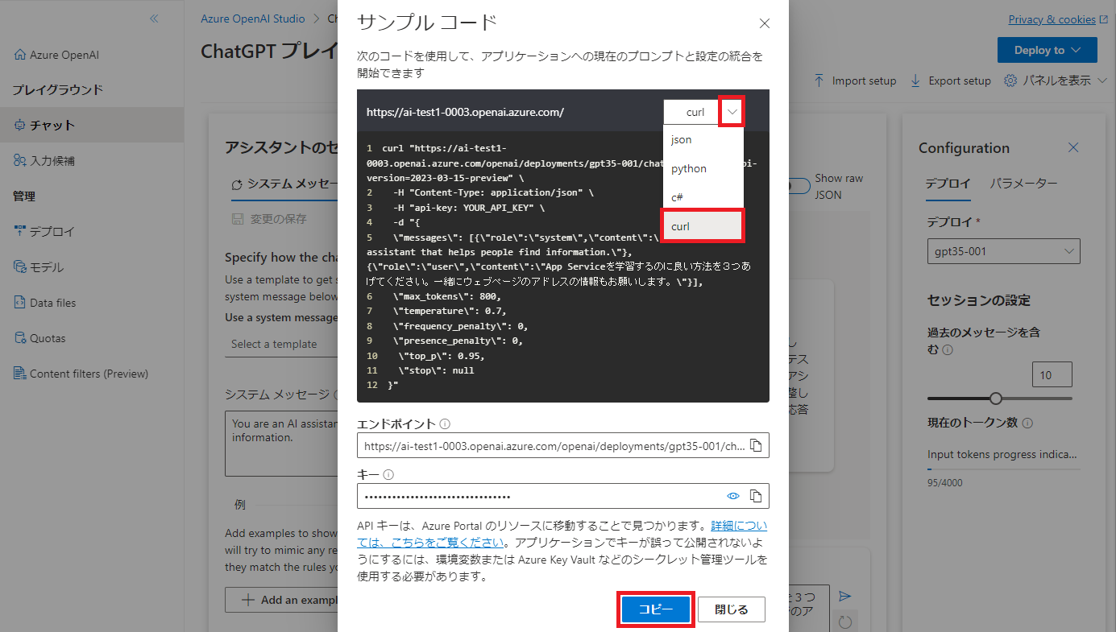Image resolution: width=1116 pixels, height=632 pixels.
Task: Click the エンドポイント URL field
Action: click(x=563, y=445)
